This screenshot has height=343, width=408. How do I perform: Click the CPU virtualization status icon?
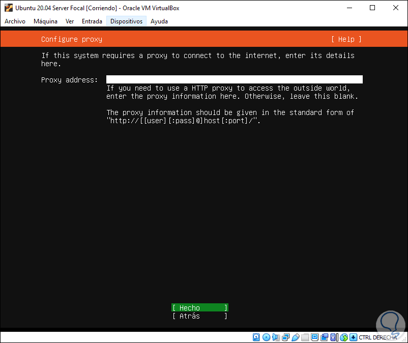[334, 337]
